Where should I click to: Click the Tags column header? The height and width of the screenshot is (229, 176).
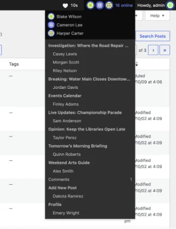[14, 64]
